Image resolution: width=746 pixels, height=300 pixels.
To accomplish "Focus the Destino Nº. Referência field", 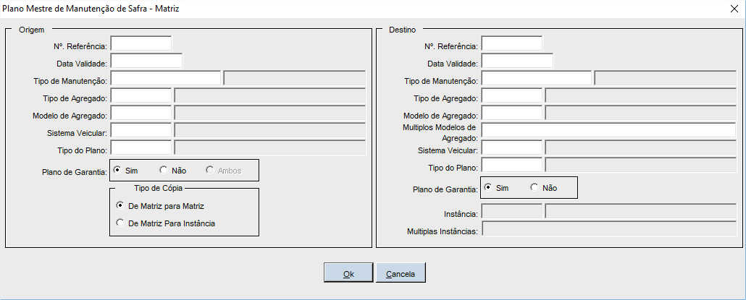I will tap(511, 43).
